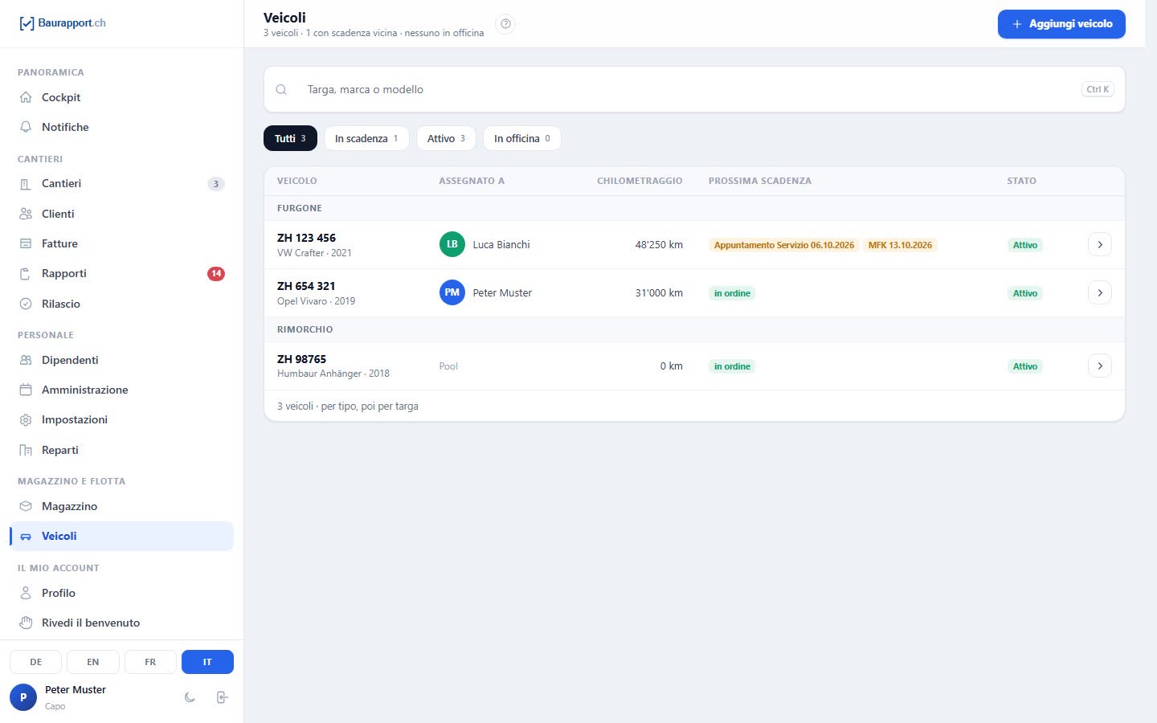Open Cockpit from the sidebar
Viewport: 1157px width, 723px height.
point(121,97)
